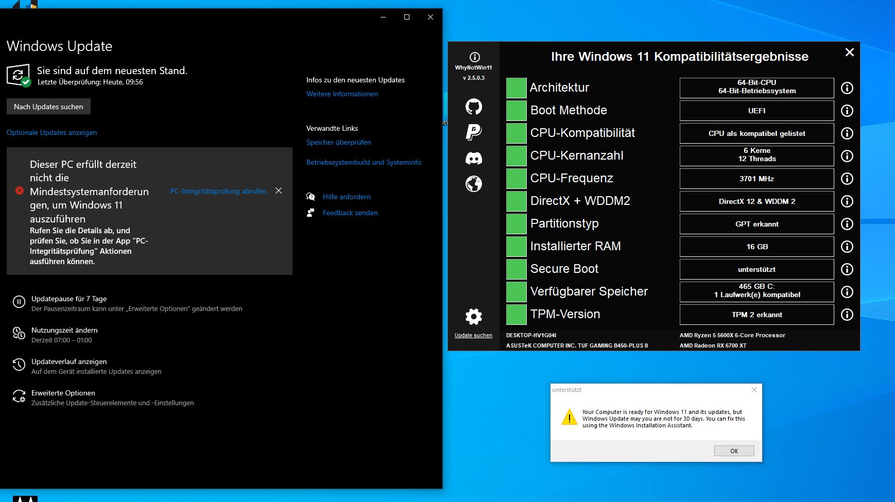
Task: Dismiss the Windows 11 requirements notice
Action: click(x=279, y=191)
